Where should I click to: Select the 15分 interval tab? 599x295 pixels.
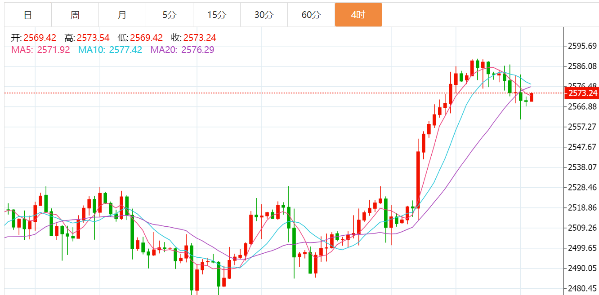pos(217,15)
